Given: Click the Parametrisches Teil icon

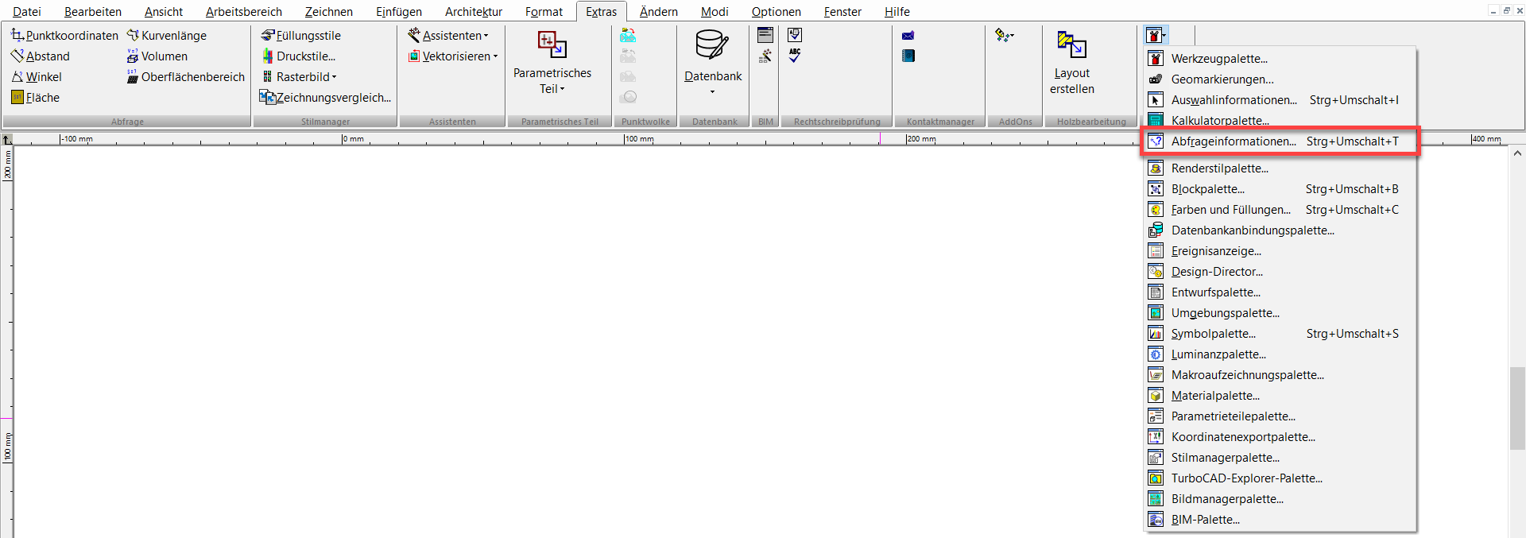Looking at the screenshot, I should [552, 45].
